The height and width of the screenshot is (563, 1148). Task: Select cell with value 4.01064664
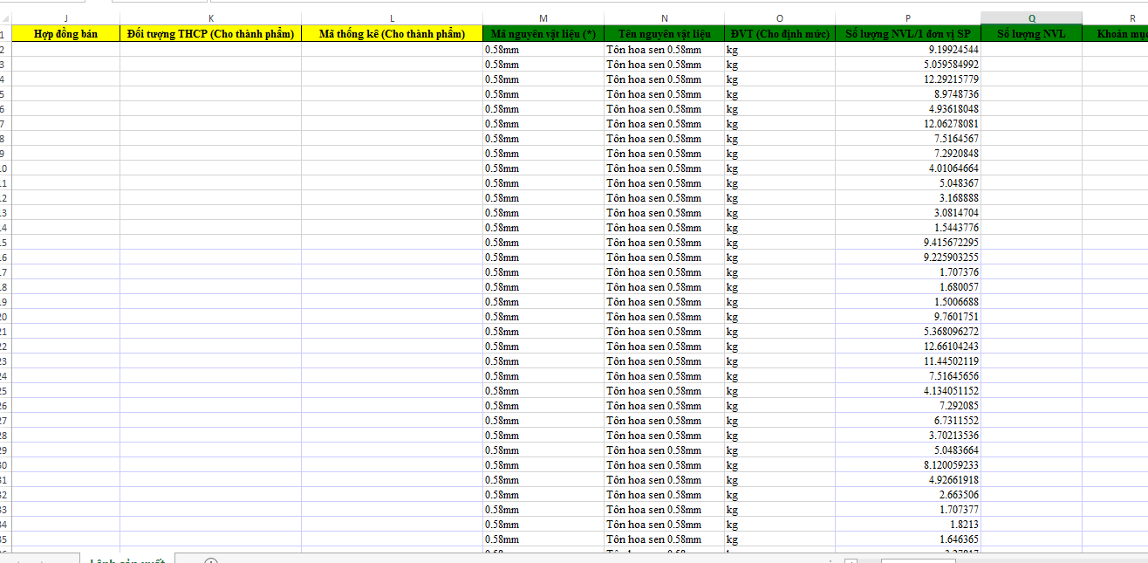click(x=908, y=168)
